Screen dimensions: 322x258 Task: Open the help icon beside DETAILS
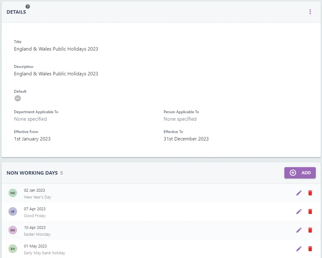point(28,7)
